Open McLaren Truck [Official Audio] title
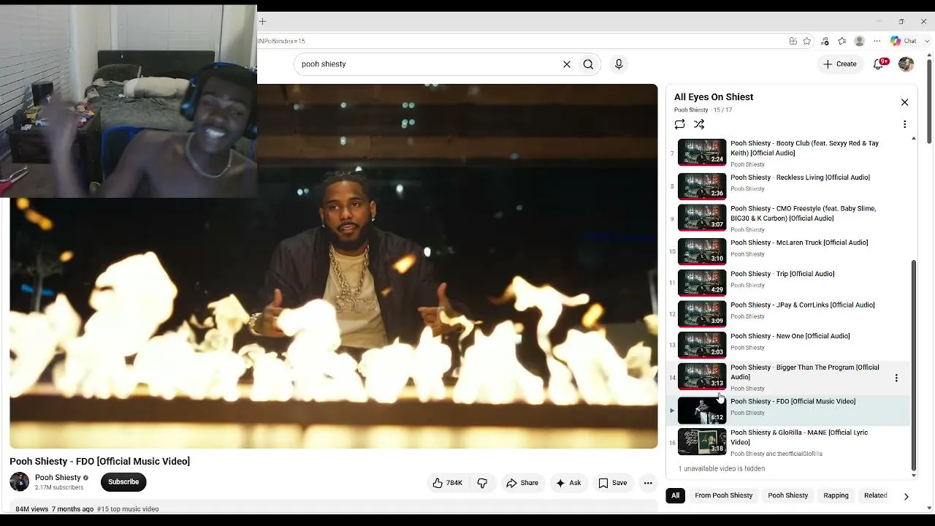The image size is (935, 526). click(799, 243)
